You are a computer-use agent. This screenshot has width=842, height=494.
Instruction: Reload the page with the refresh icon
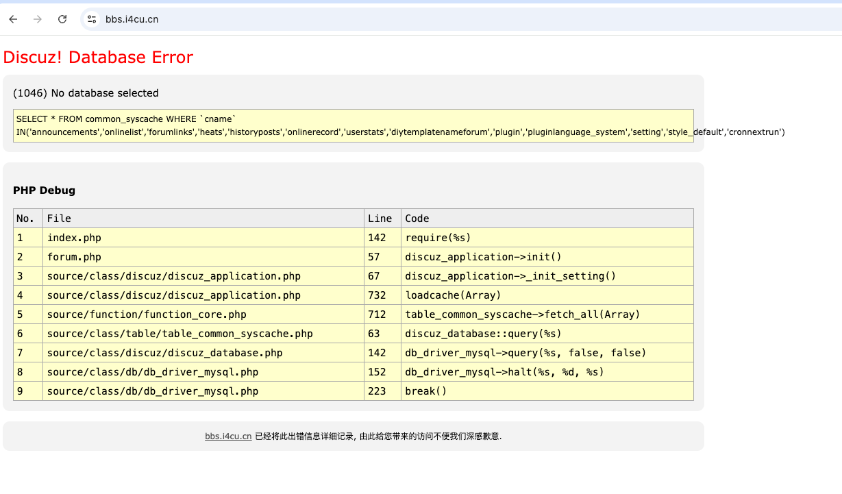[x=62, y=19]
